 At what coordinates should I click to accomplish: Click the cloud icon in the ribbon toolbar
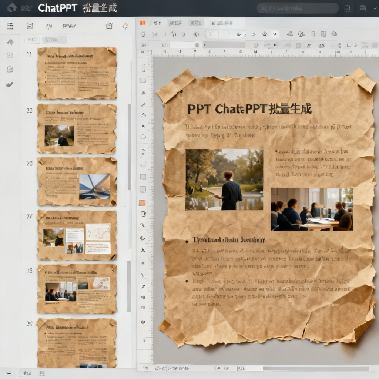(x=334, y=34)
